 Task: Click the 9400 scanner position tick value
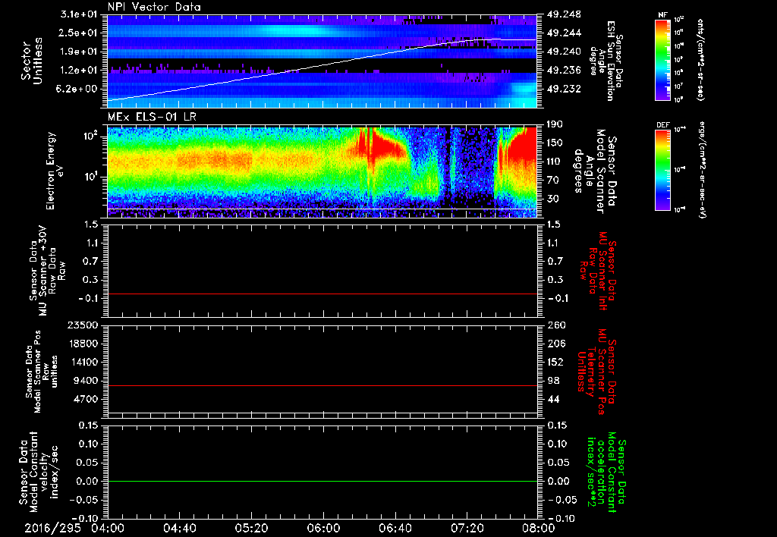point(85,381)
